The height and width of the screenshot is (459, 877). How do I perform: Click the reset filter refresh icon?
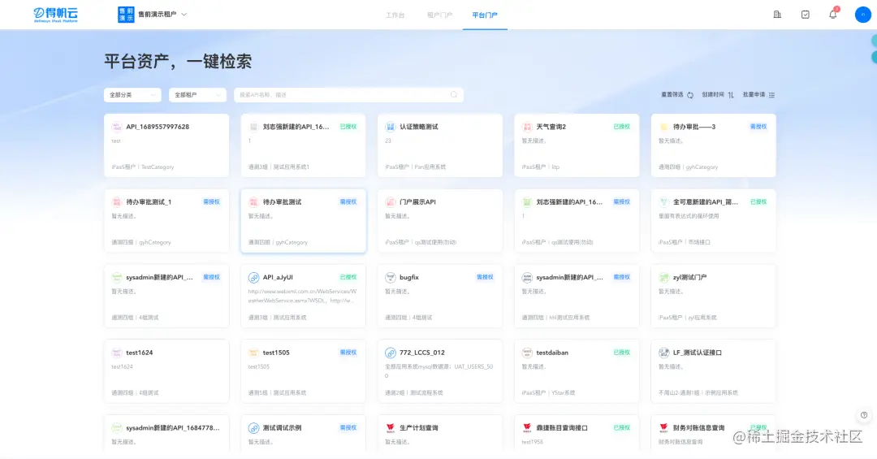pos(690,95)
